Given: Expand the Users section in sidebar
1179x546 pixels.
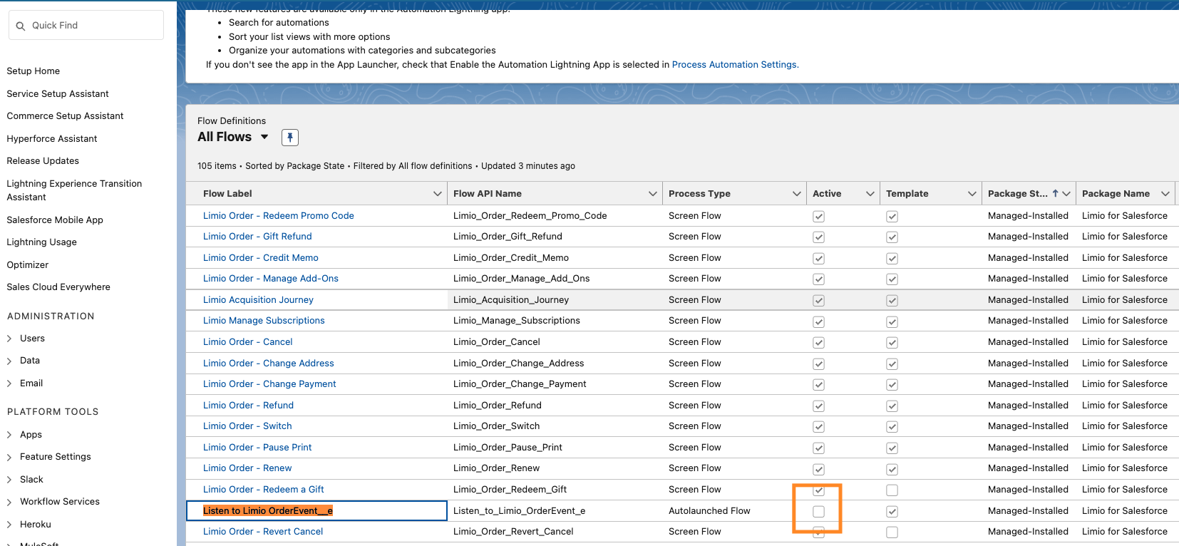Looking at the screenshot, I should 9,339.
